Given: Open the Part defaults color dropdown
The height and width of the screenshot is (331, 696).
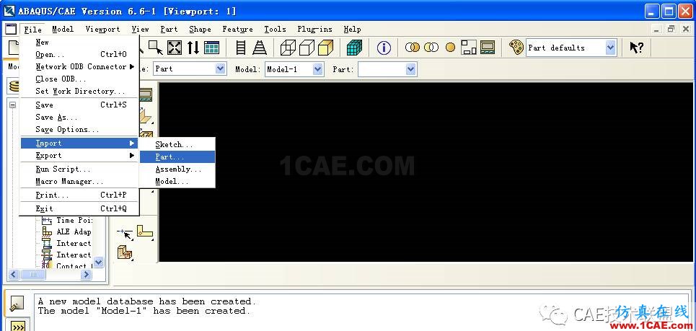Looking at the screenshot, I should 611,48.
